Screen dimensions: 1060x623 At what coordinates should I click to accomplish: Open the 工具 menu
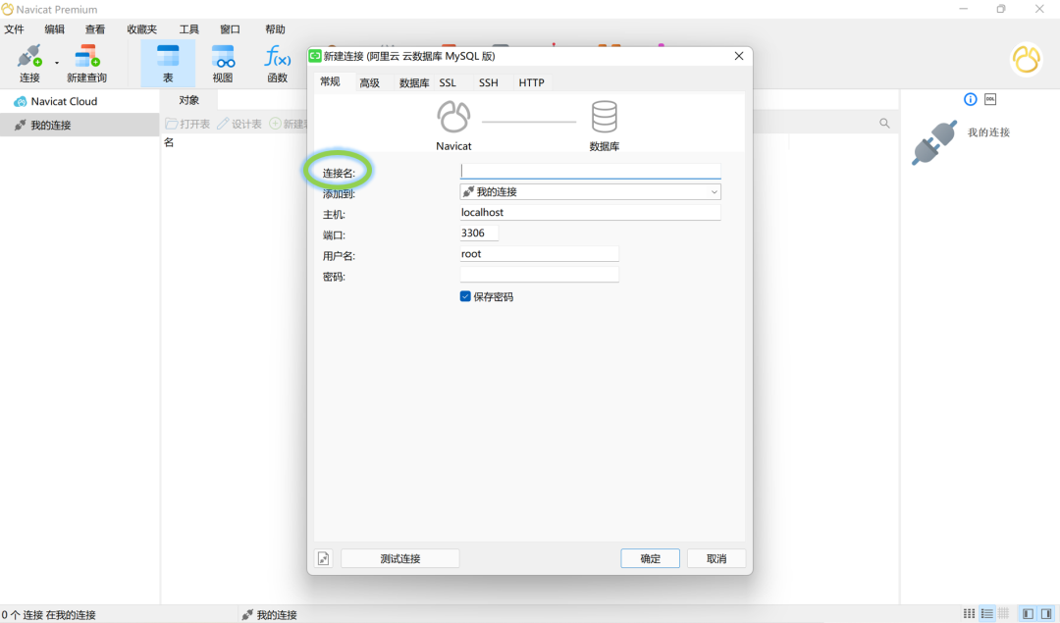click(x=189, y=29)
